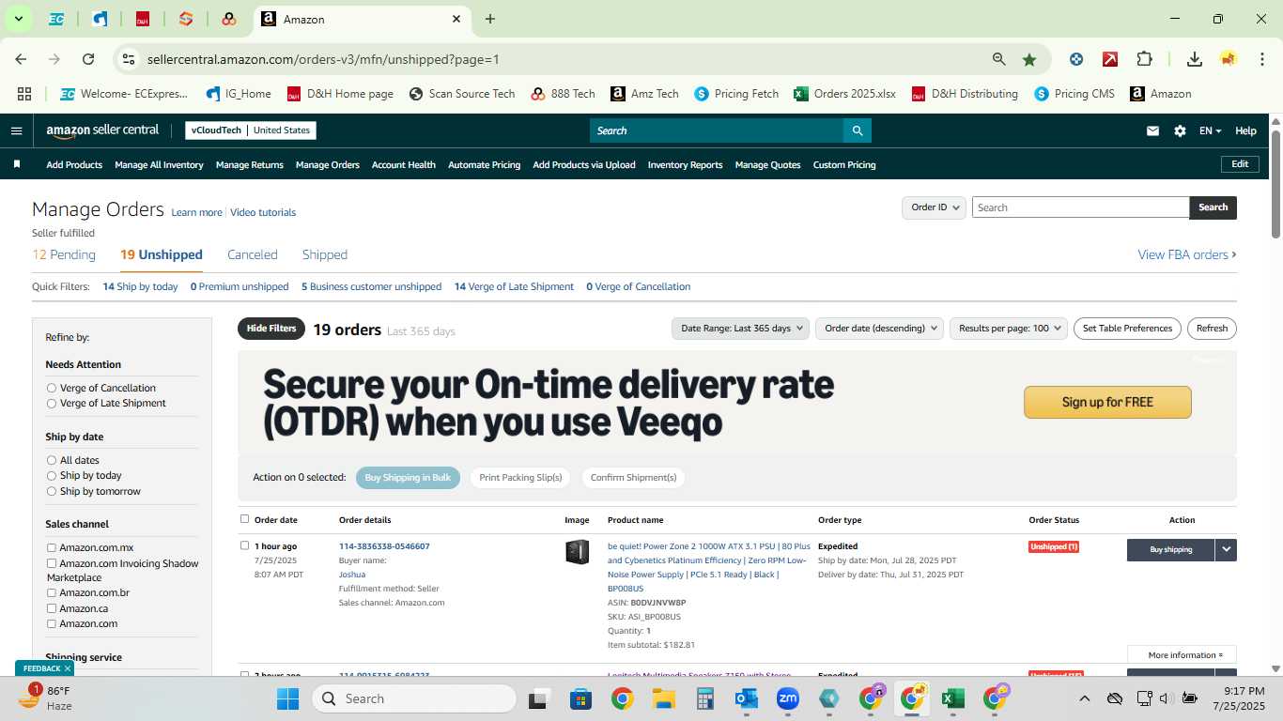Expand the Buy shipping dropdown arrow

click(1226, 550)
